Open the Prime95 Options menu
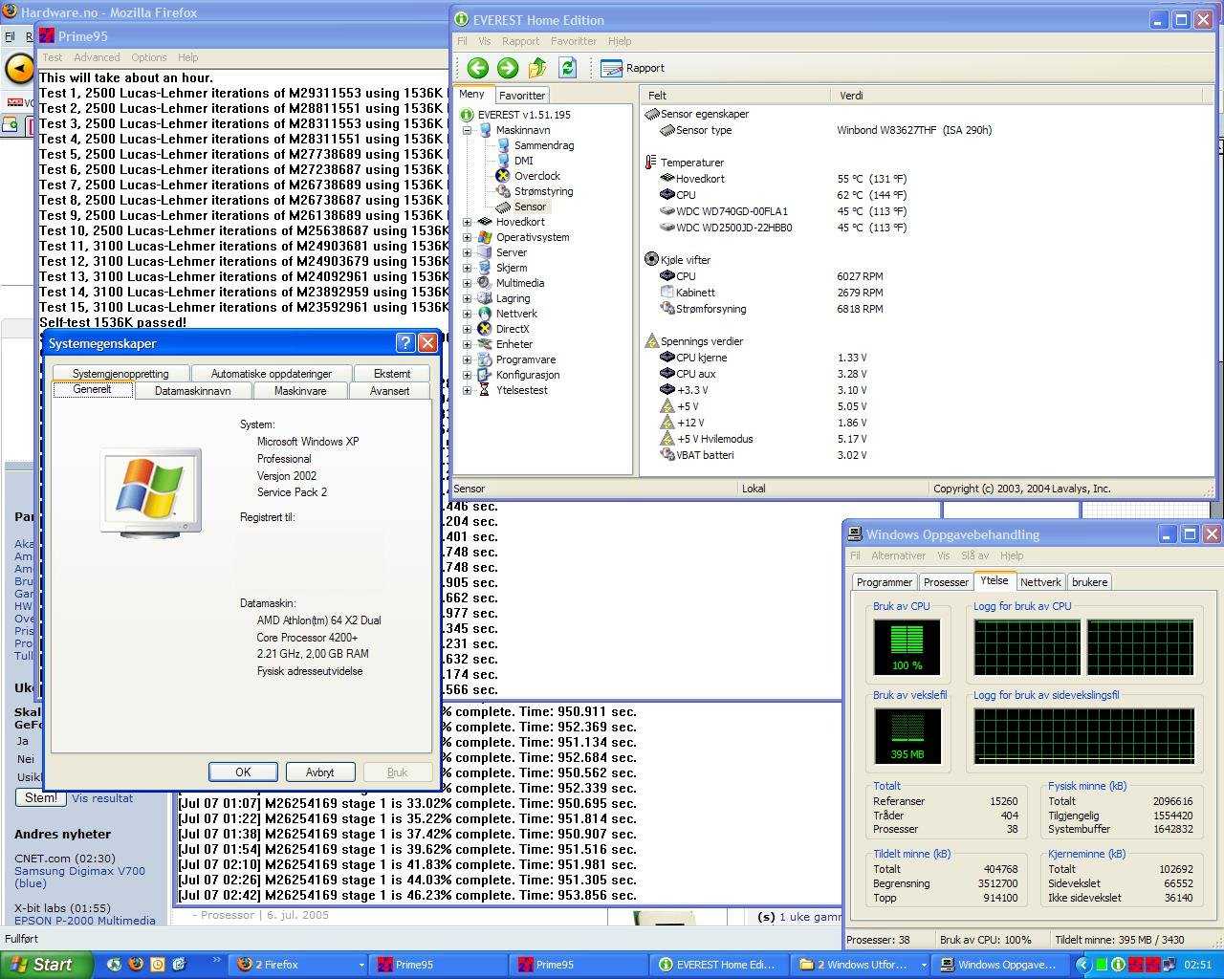Viewport: 1224px width, 979px height. point(148,57)
